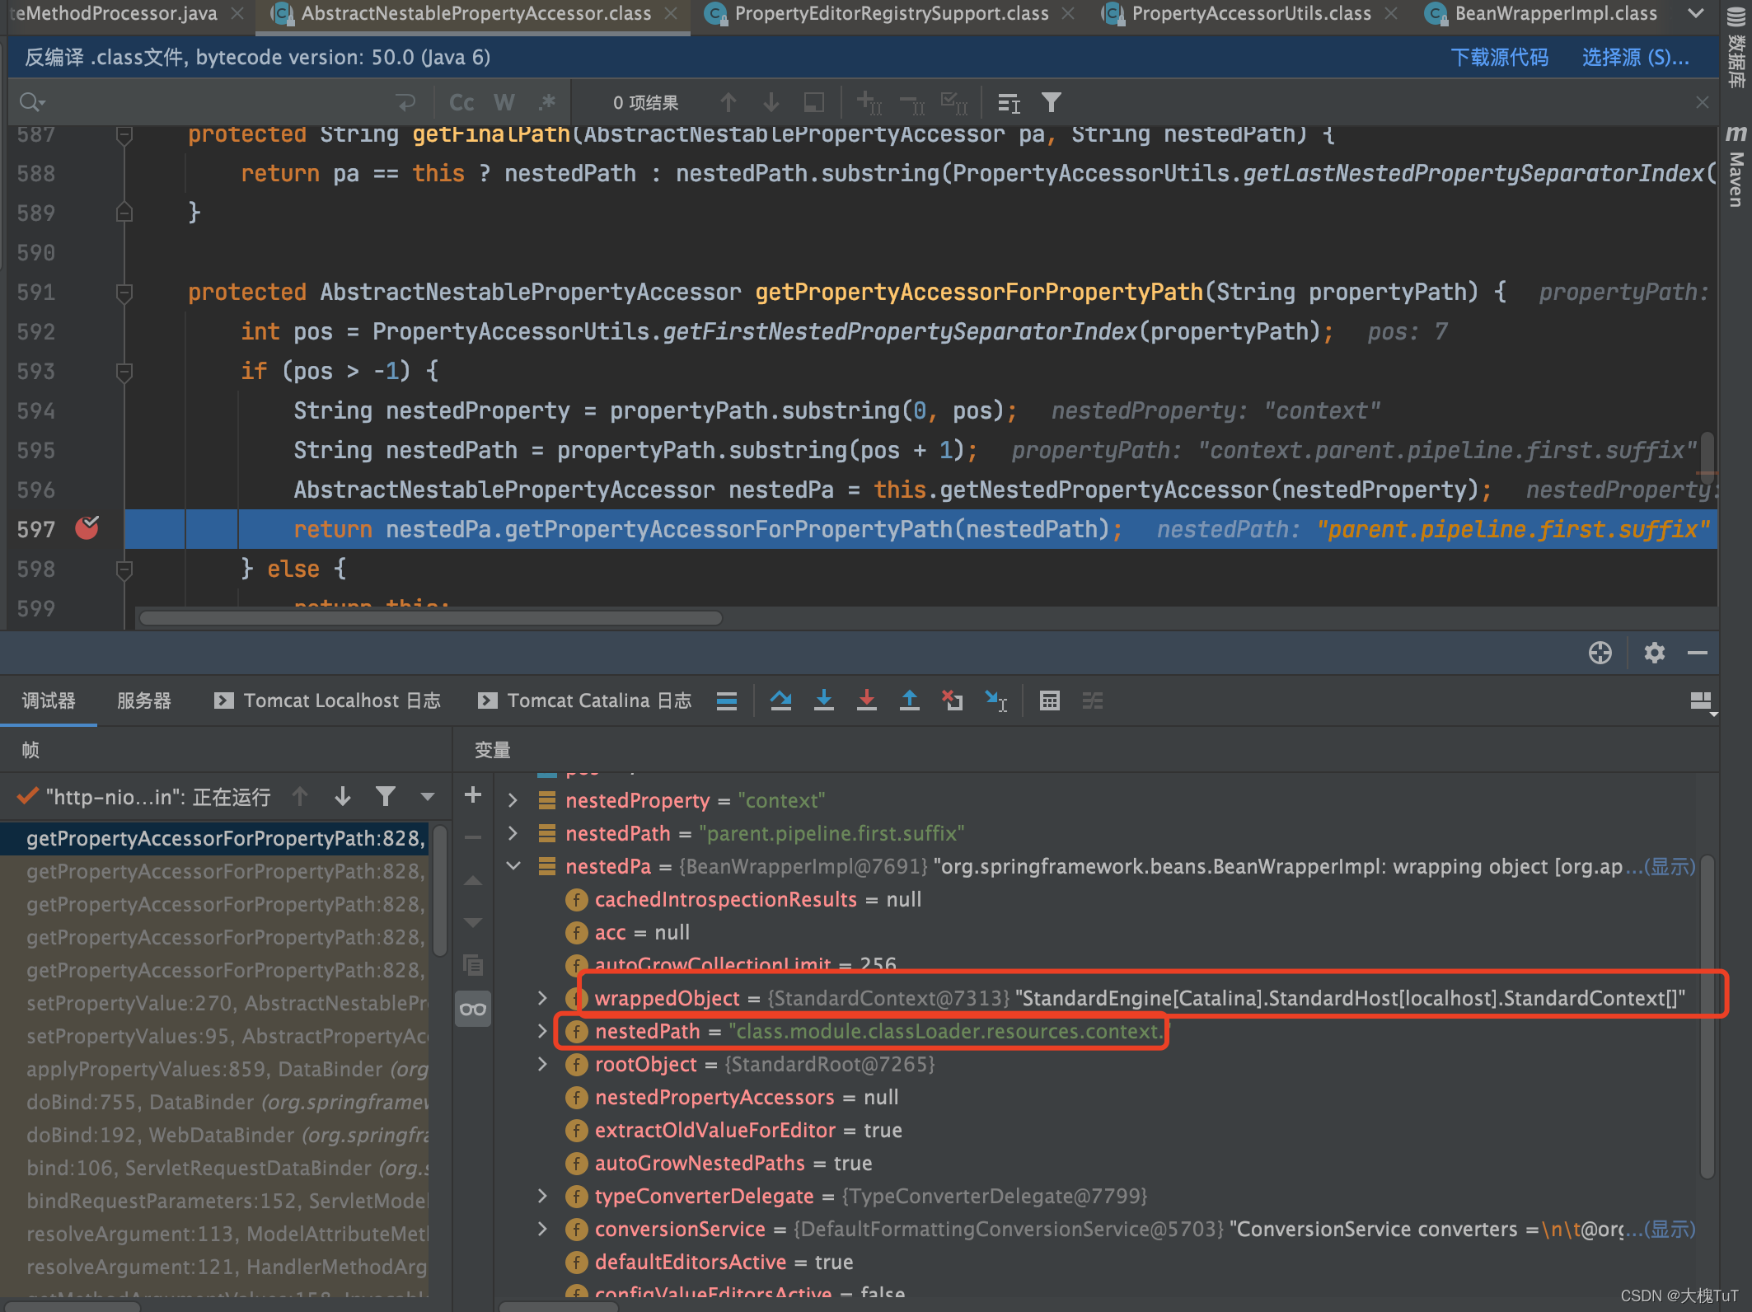Toggle show watches glasses icon
This screenshot has width=1752, height=1312.
pyautogui.click(x=473, y=1008)
